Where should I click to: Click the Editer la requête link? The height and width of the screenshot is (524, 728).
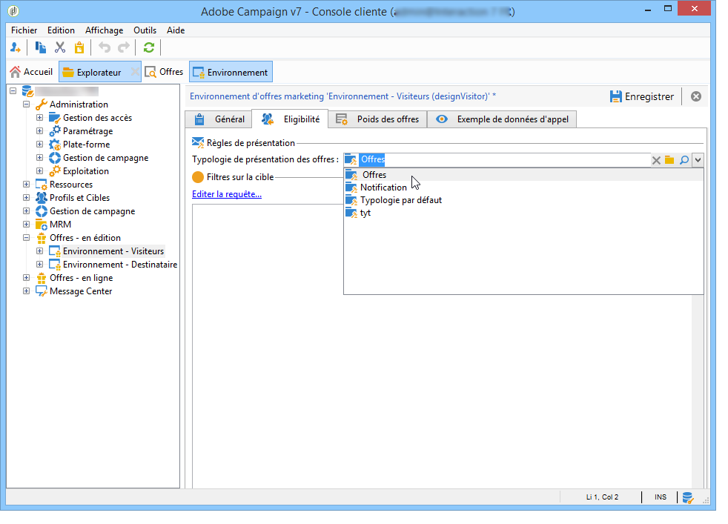pyautogui.click(x=227, y=194)
